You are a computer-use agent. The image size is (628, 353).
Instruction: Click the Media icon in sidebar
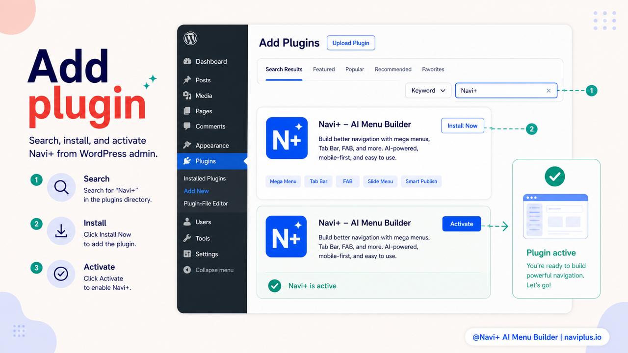coord(187,95)
